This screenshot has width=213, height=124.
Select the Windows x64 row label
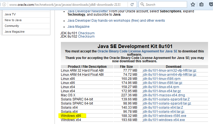tap(71, 120)
